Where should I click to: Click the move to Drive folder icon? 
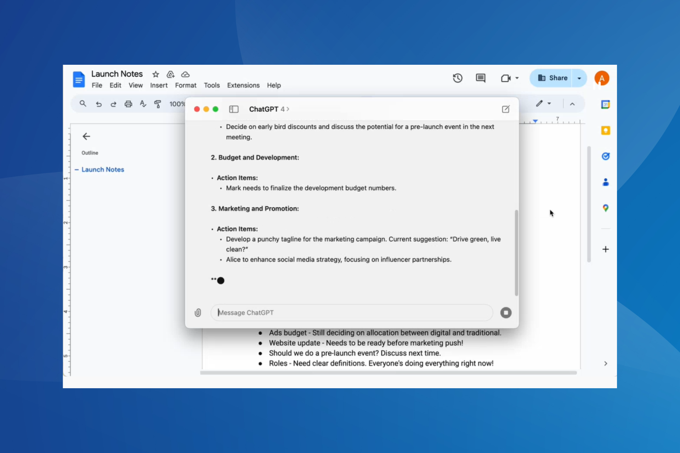170,74
